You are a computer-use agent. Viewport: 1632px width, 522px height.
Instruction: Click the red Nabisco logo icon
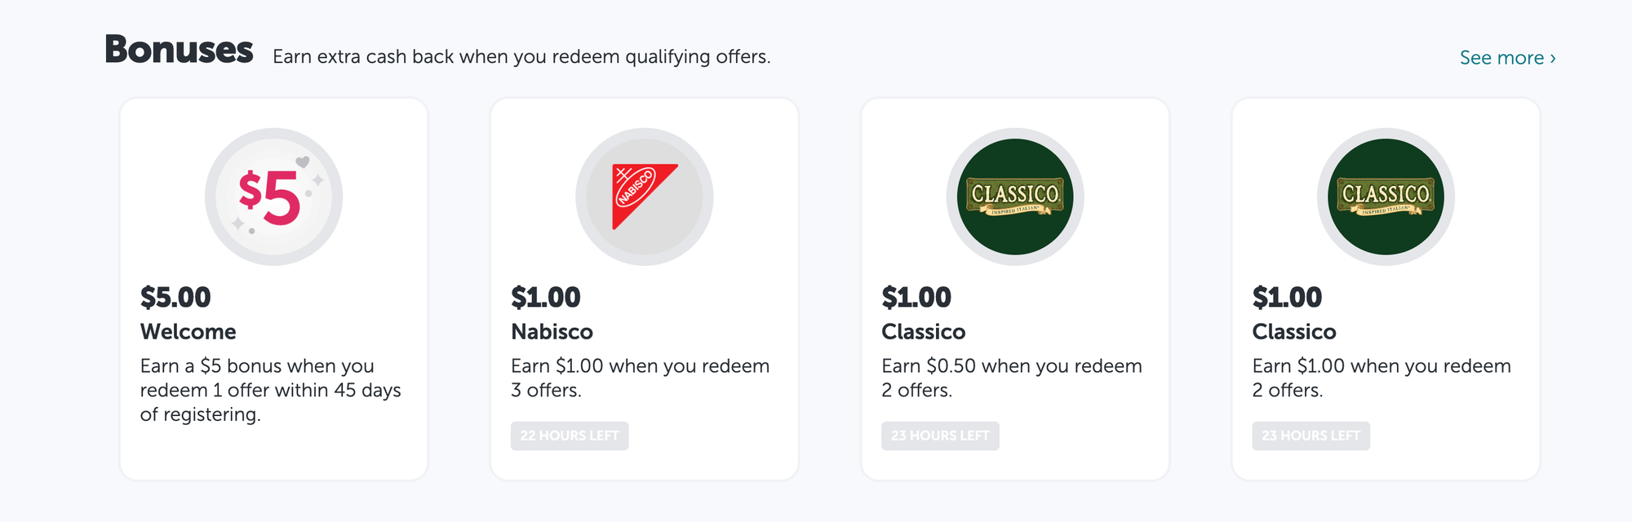pos(644,197)
